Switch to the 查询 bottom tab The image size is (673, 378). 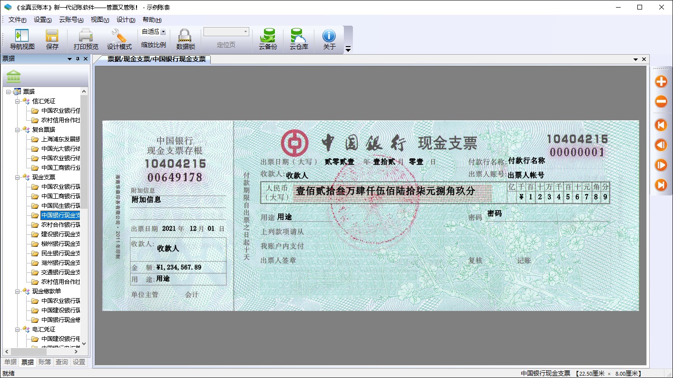tap(62, 362)
